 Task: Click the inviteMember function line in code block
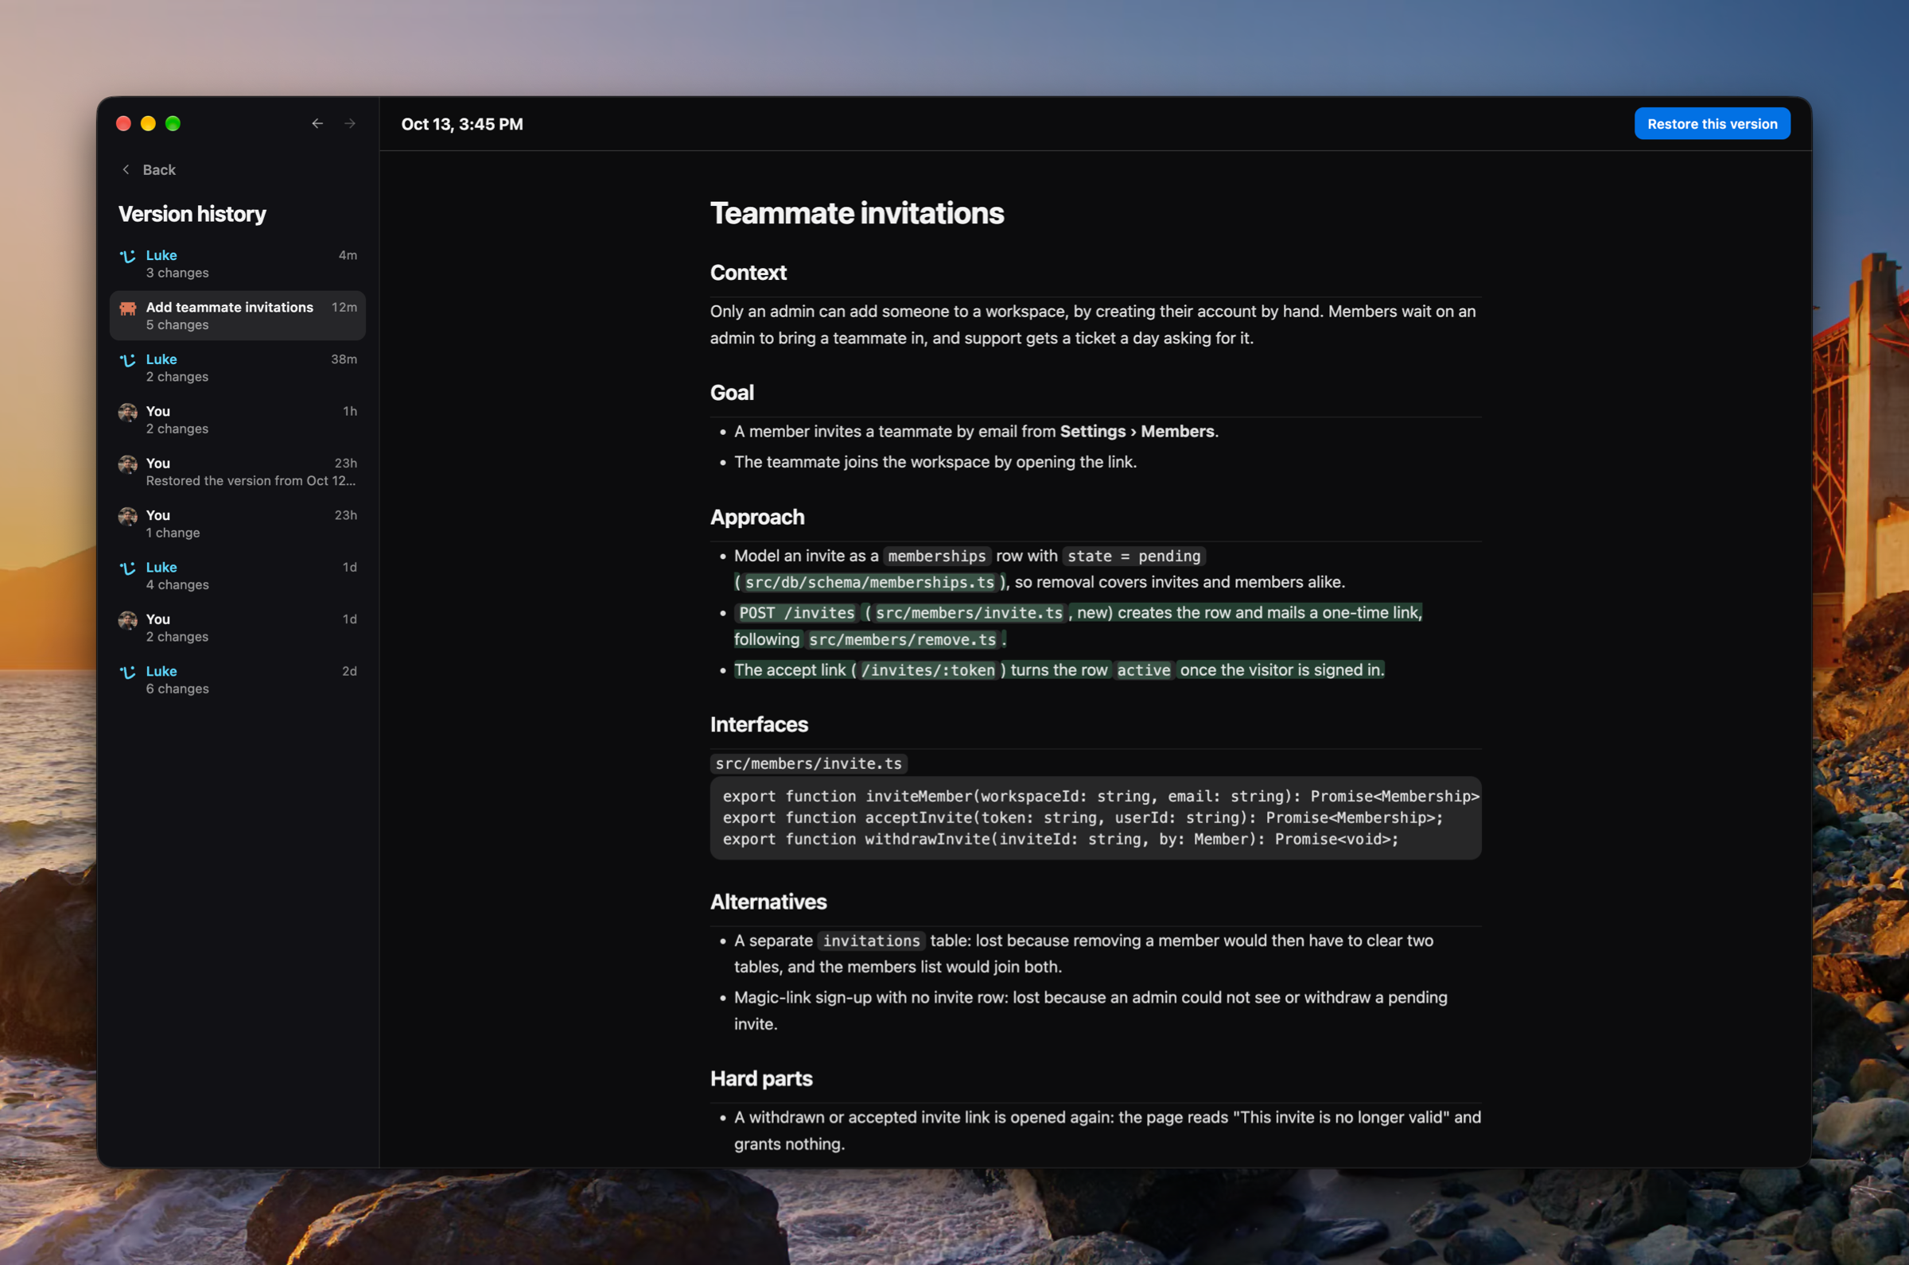(x=1101, y=797)
